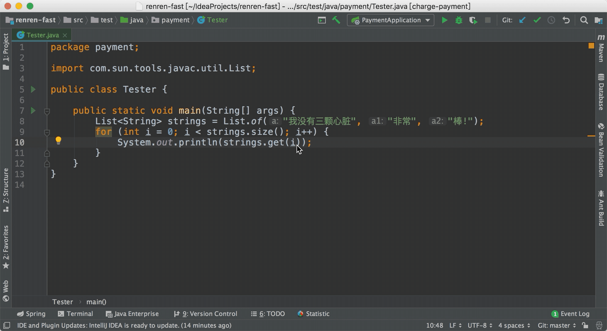Revert changes with the undo arrow icon
607x331 pixels.
[566, 20]
